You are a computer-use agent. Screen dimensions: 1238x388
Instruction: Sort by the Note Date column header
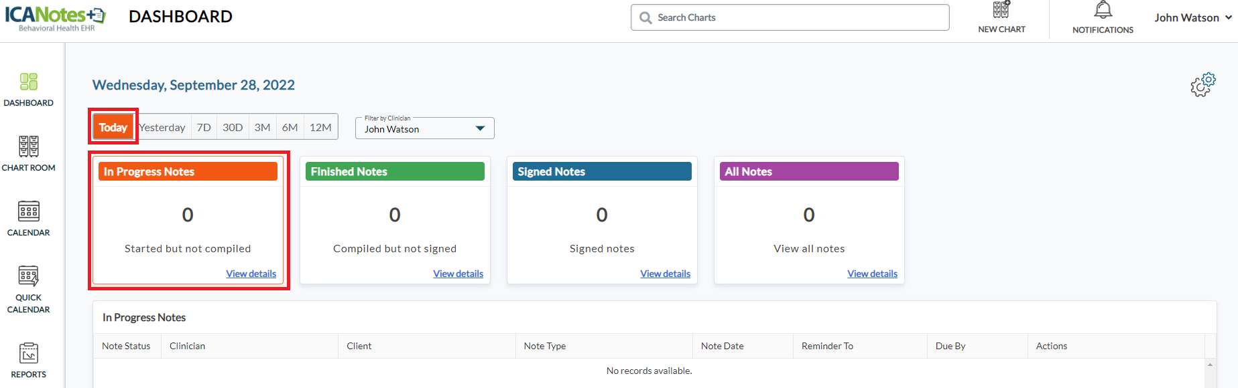(x=723, y=346)
